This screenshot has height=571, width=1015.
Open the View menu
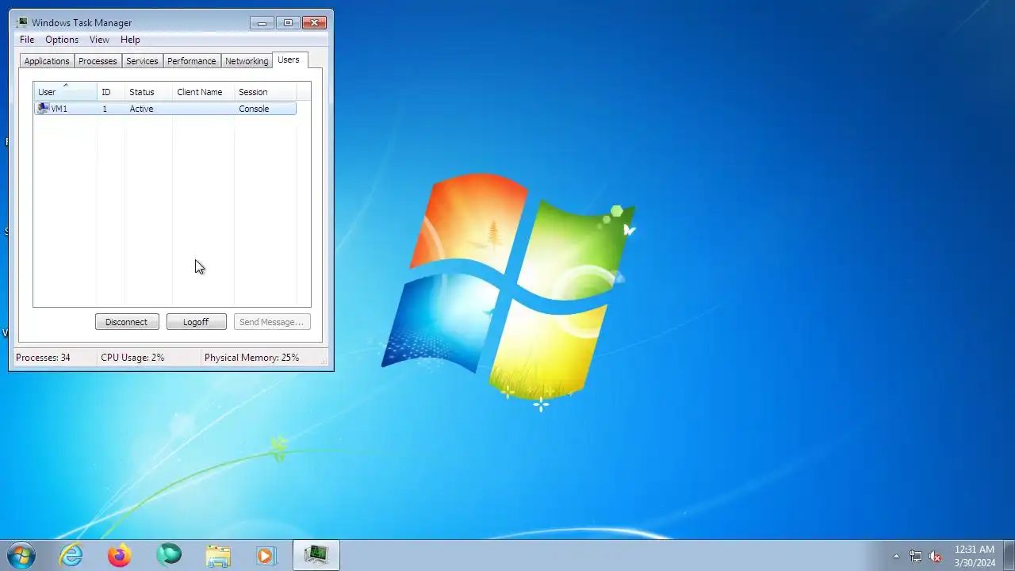99,40
